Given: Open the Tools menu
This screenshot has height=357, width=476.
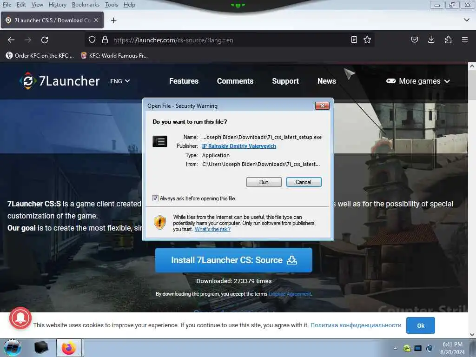Looking at the screenshot, I should (x=112, y=5).
